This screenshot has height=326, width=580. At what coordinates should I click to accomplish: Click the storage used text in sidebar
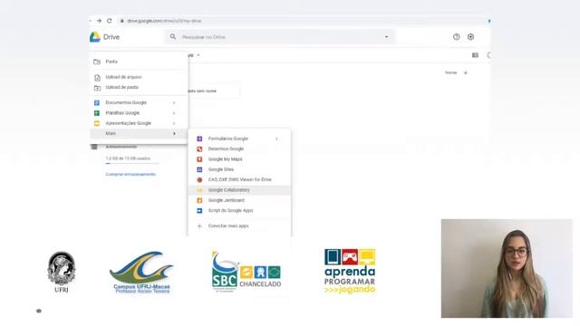128,158
